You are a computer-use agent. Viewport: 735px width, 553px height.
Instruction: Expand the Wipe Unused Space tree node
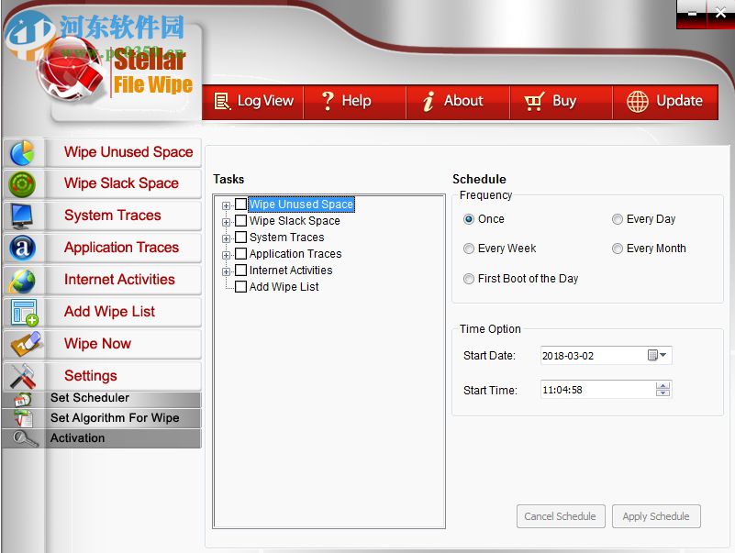[226, 205]
